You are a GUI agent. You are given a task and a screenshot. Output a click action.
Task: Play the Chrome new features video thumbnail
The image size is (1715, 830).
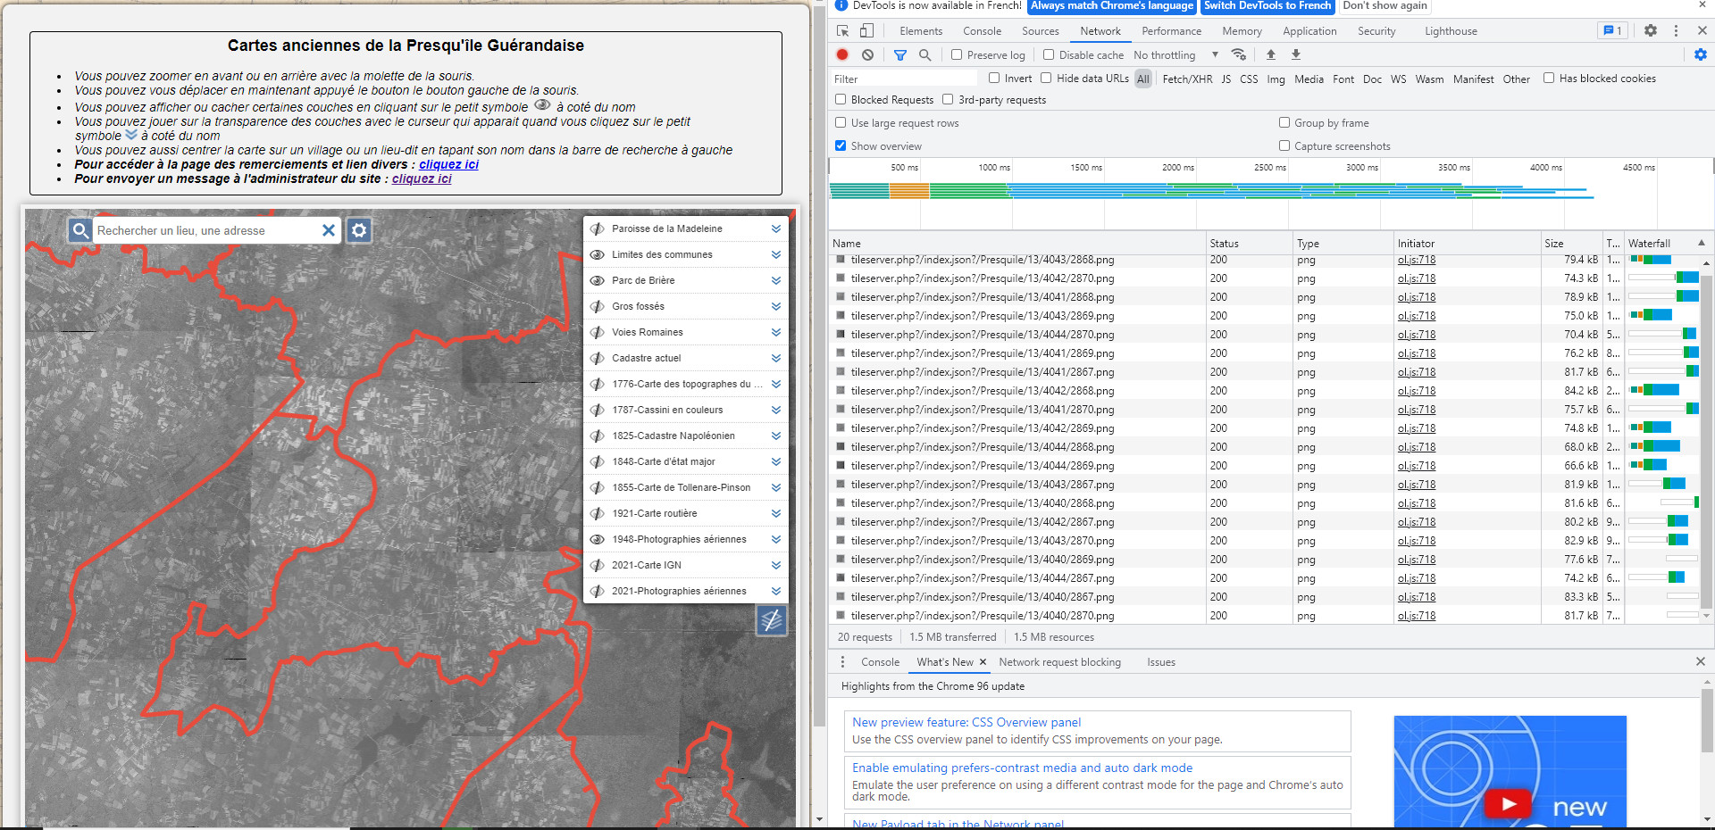tap(1509, 803)
